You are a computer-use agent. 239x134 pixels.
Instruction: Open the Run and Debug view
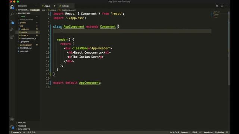12,29
